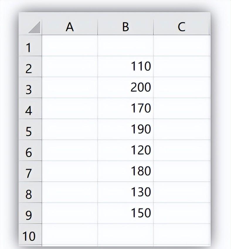Select row 2 header
The width and height of the screenshot is (231, 249).
[30, 66]
